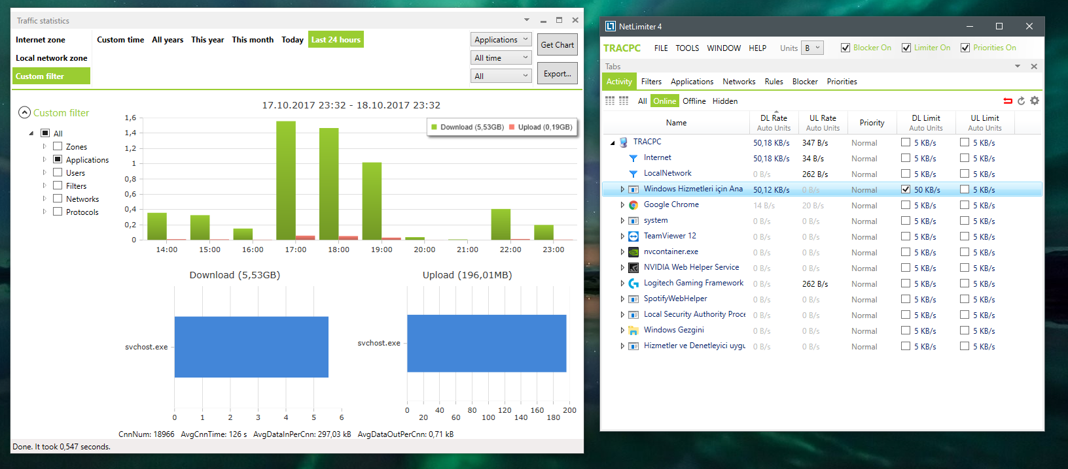Enable DL Limit checkbox for Google Chrome
Screen dimensions: 1068x469
point(906,205)
